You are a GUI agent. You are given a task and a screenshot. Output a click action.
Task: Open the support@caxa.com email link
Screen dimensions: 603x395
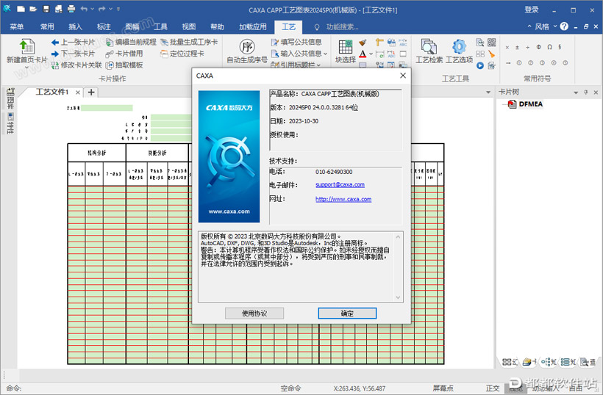pyautogui.click(x=340, y=184)
